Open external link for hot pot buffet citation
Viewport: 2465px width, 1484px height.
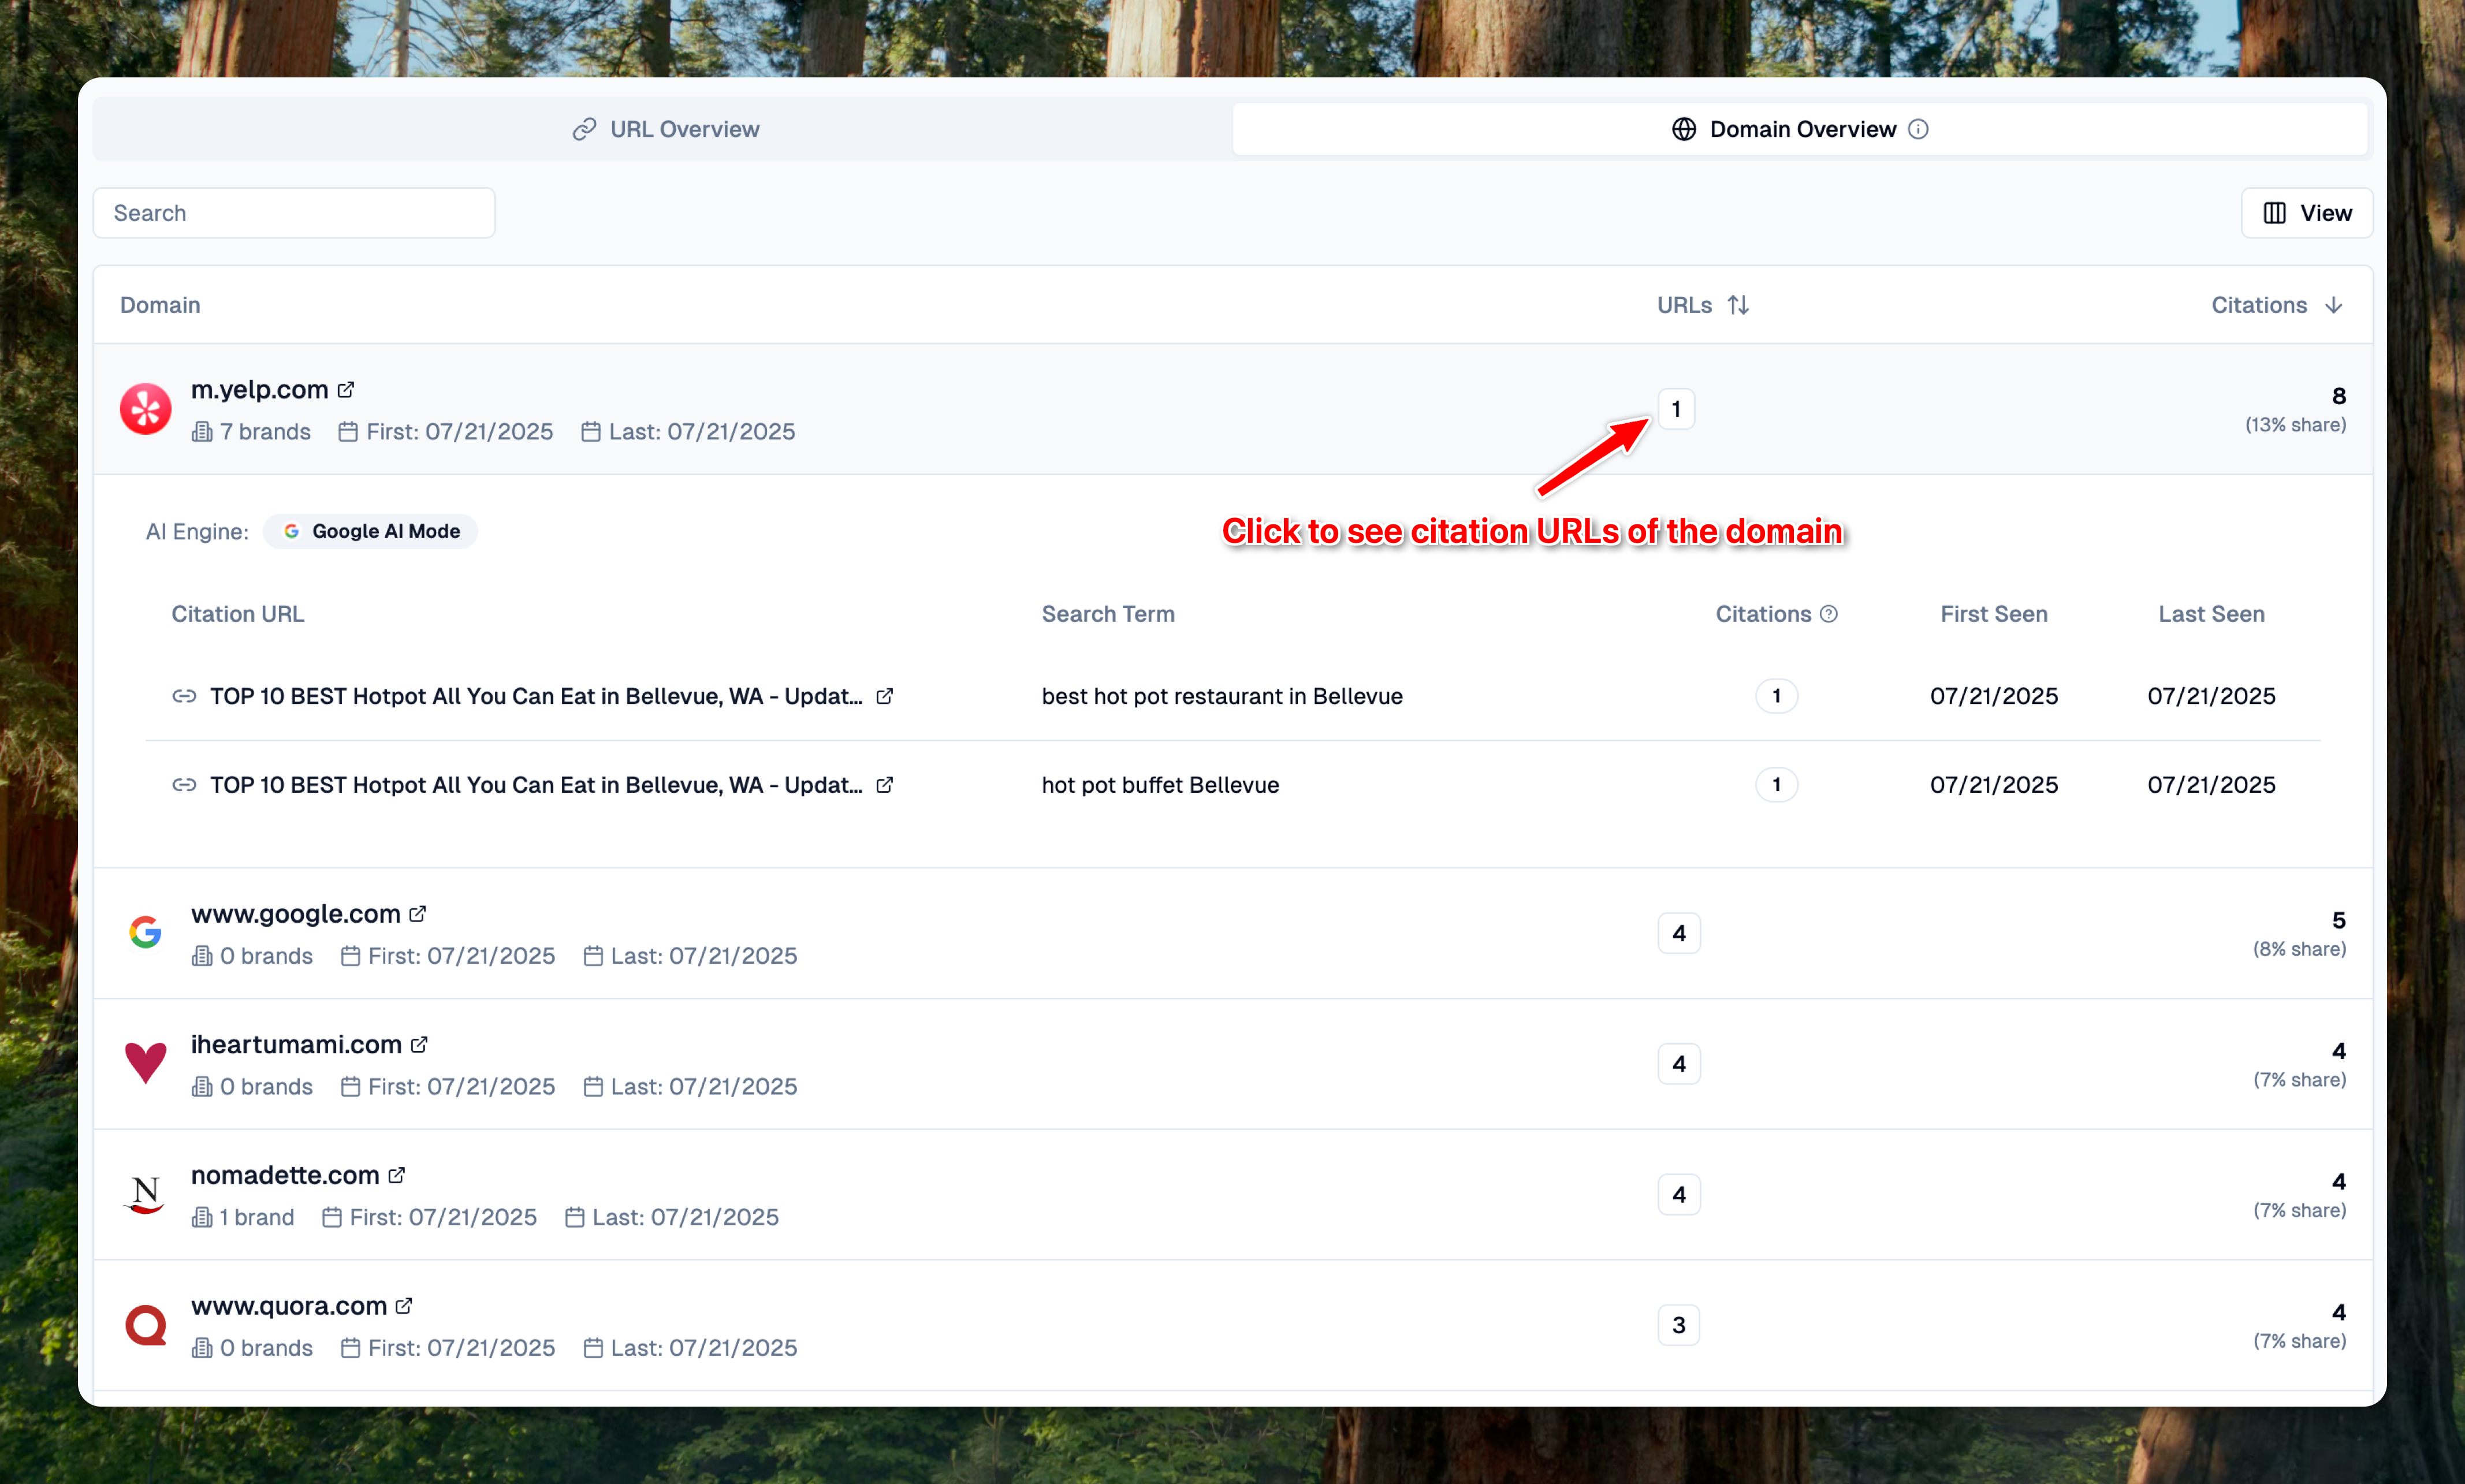point(884,785)
